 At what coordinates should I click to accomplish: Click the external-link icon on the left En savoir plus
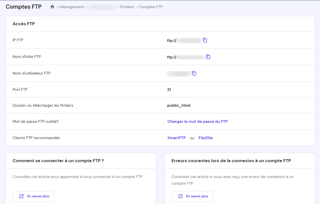tap(21, 196)
